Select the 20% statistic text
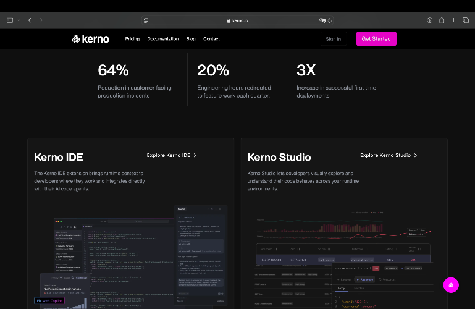 coord(213,70)
